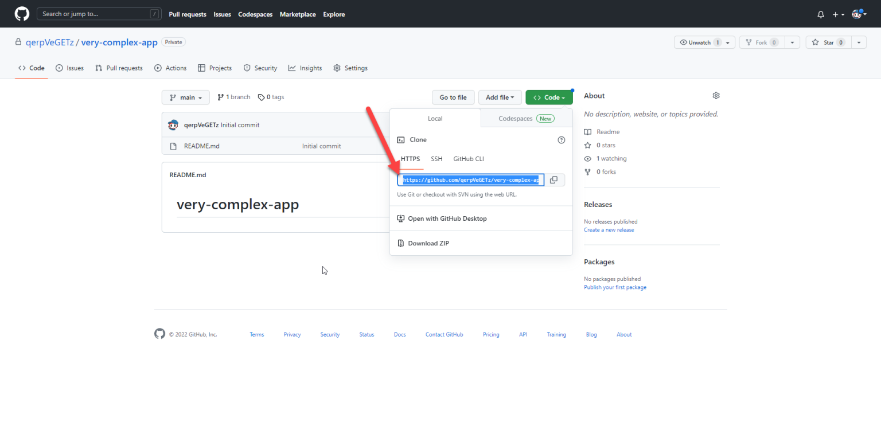Click the 0 forks link
This screenshot has height=430, width=881.
coord(600,172)
